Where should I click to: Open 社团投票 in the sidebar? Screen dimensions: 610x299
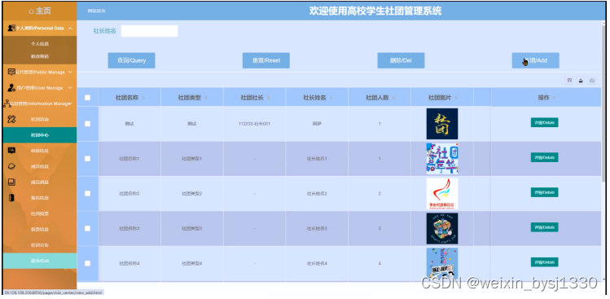[x=40, y=213]
